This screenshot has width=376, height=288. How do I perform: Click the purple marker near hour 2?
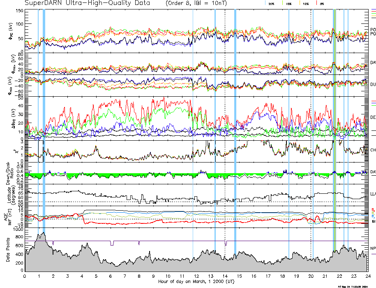[x=53, y=243]
